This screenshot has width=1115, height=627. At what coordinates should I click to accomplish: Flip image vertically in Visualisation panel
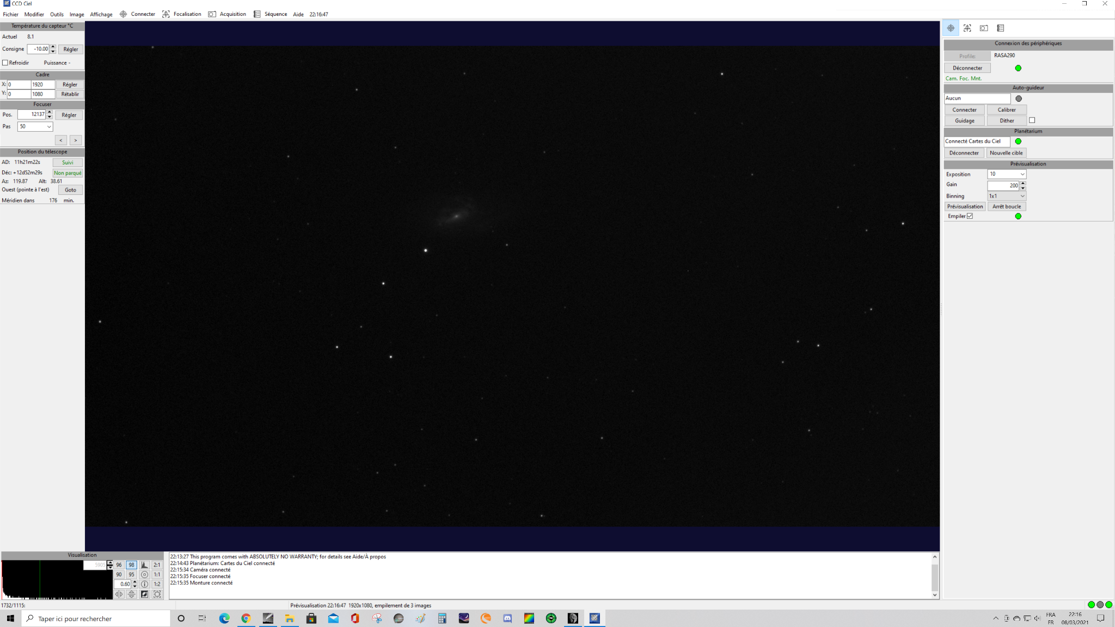click(x=131, y=594)
